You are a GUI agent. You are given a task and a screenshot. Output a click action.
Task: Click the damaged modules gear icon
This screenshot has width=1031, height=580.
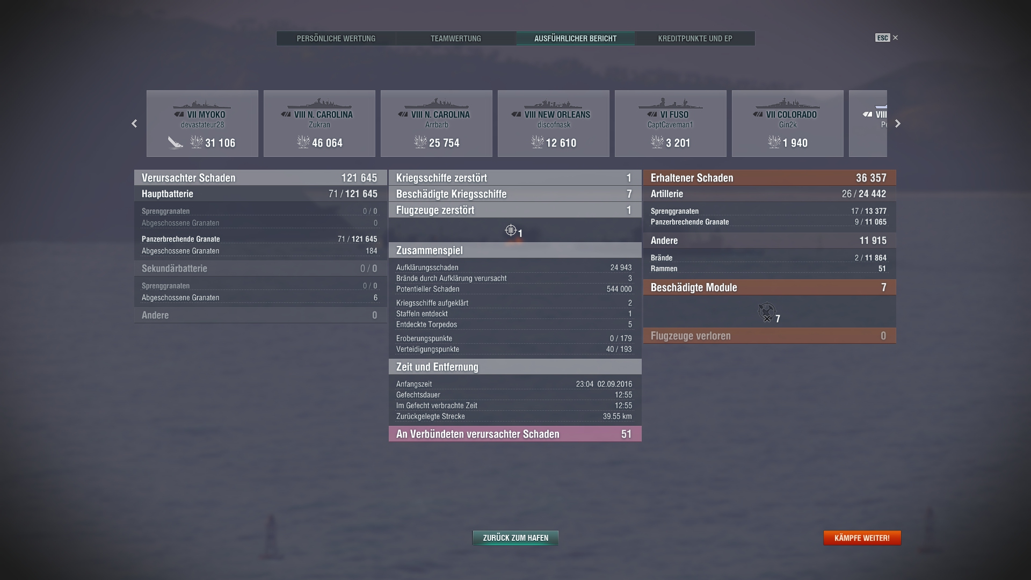[x=766, y=311]
